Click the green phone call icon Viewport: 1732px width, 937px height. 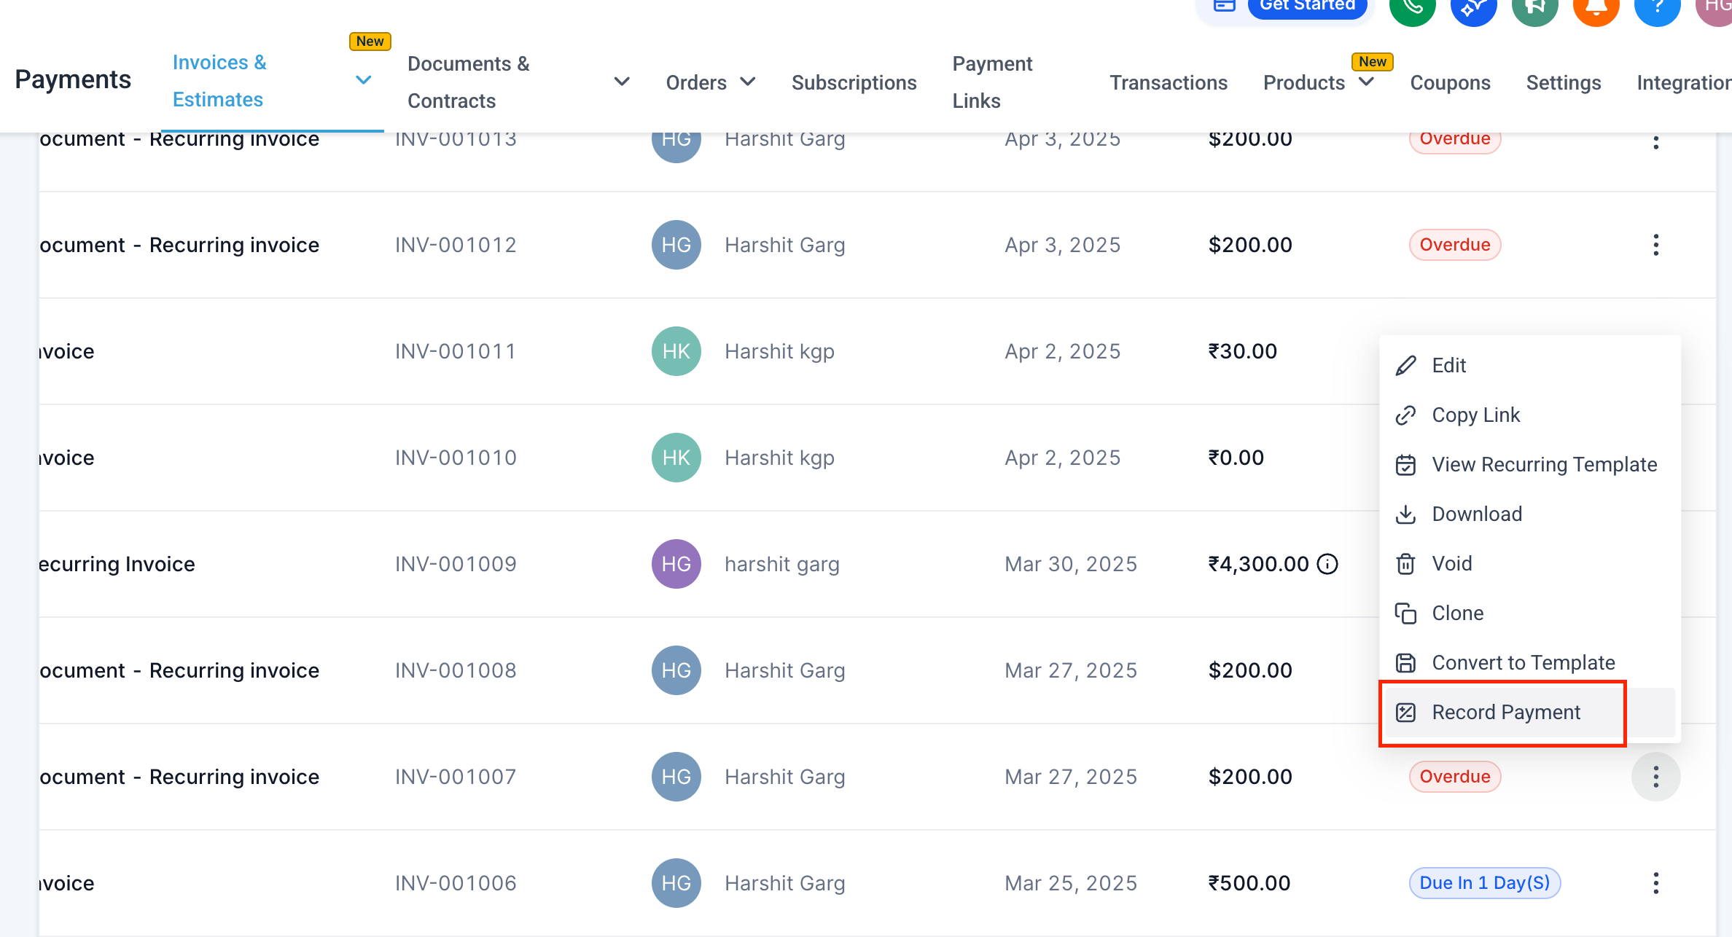point(1412,7)
